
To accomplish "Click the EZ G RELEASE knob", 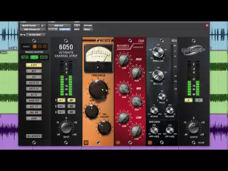I will [x=170, y=110].
